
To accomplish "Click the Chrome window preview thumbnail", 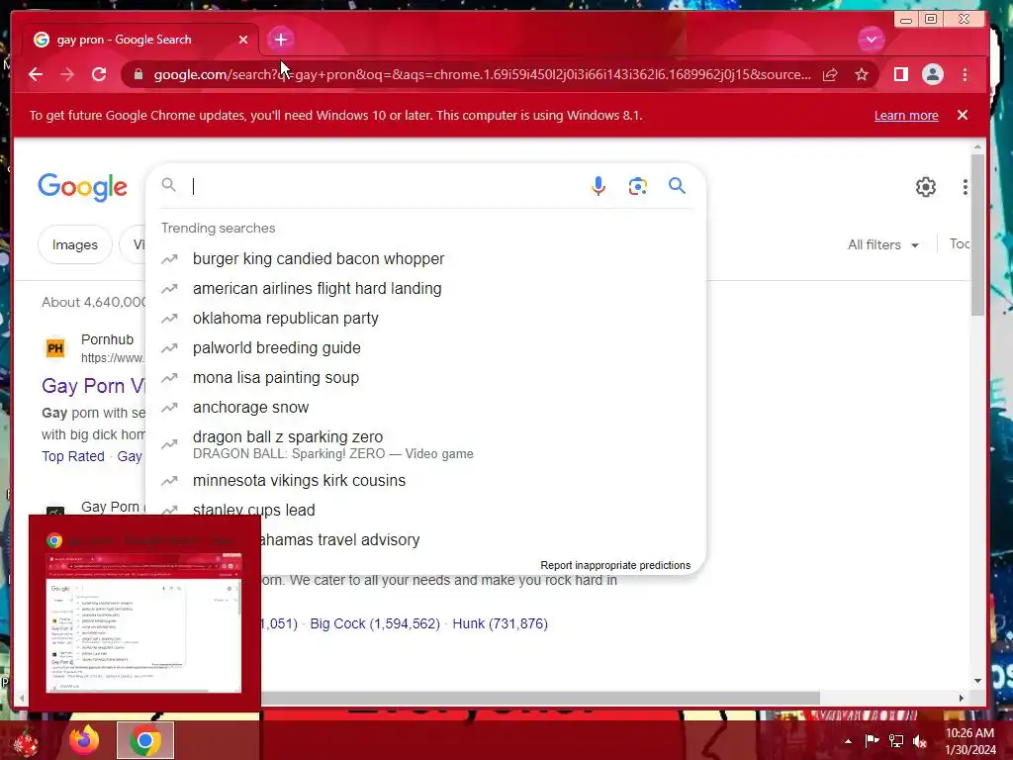I will [x=143, y=621].
